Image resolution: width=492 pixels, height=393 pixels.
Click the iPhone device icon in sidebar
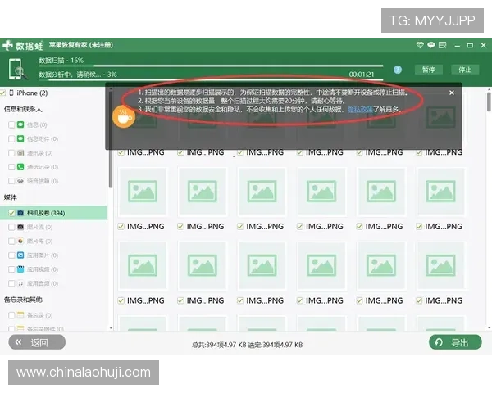point(11,93)
